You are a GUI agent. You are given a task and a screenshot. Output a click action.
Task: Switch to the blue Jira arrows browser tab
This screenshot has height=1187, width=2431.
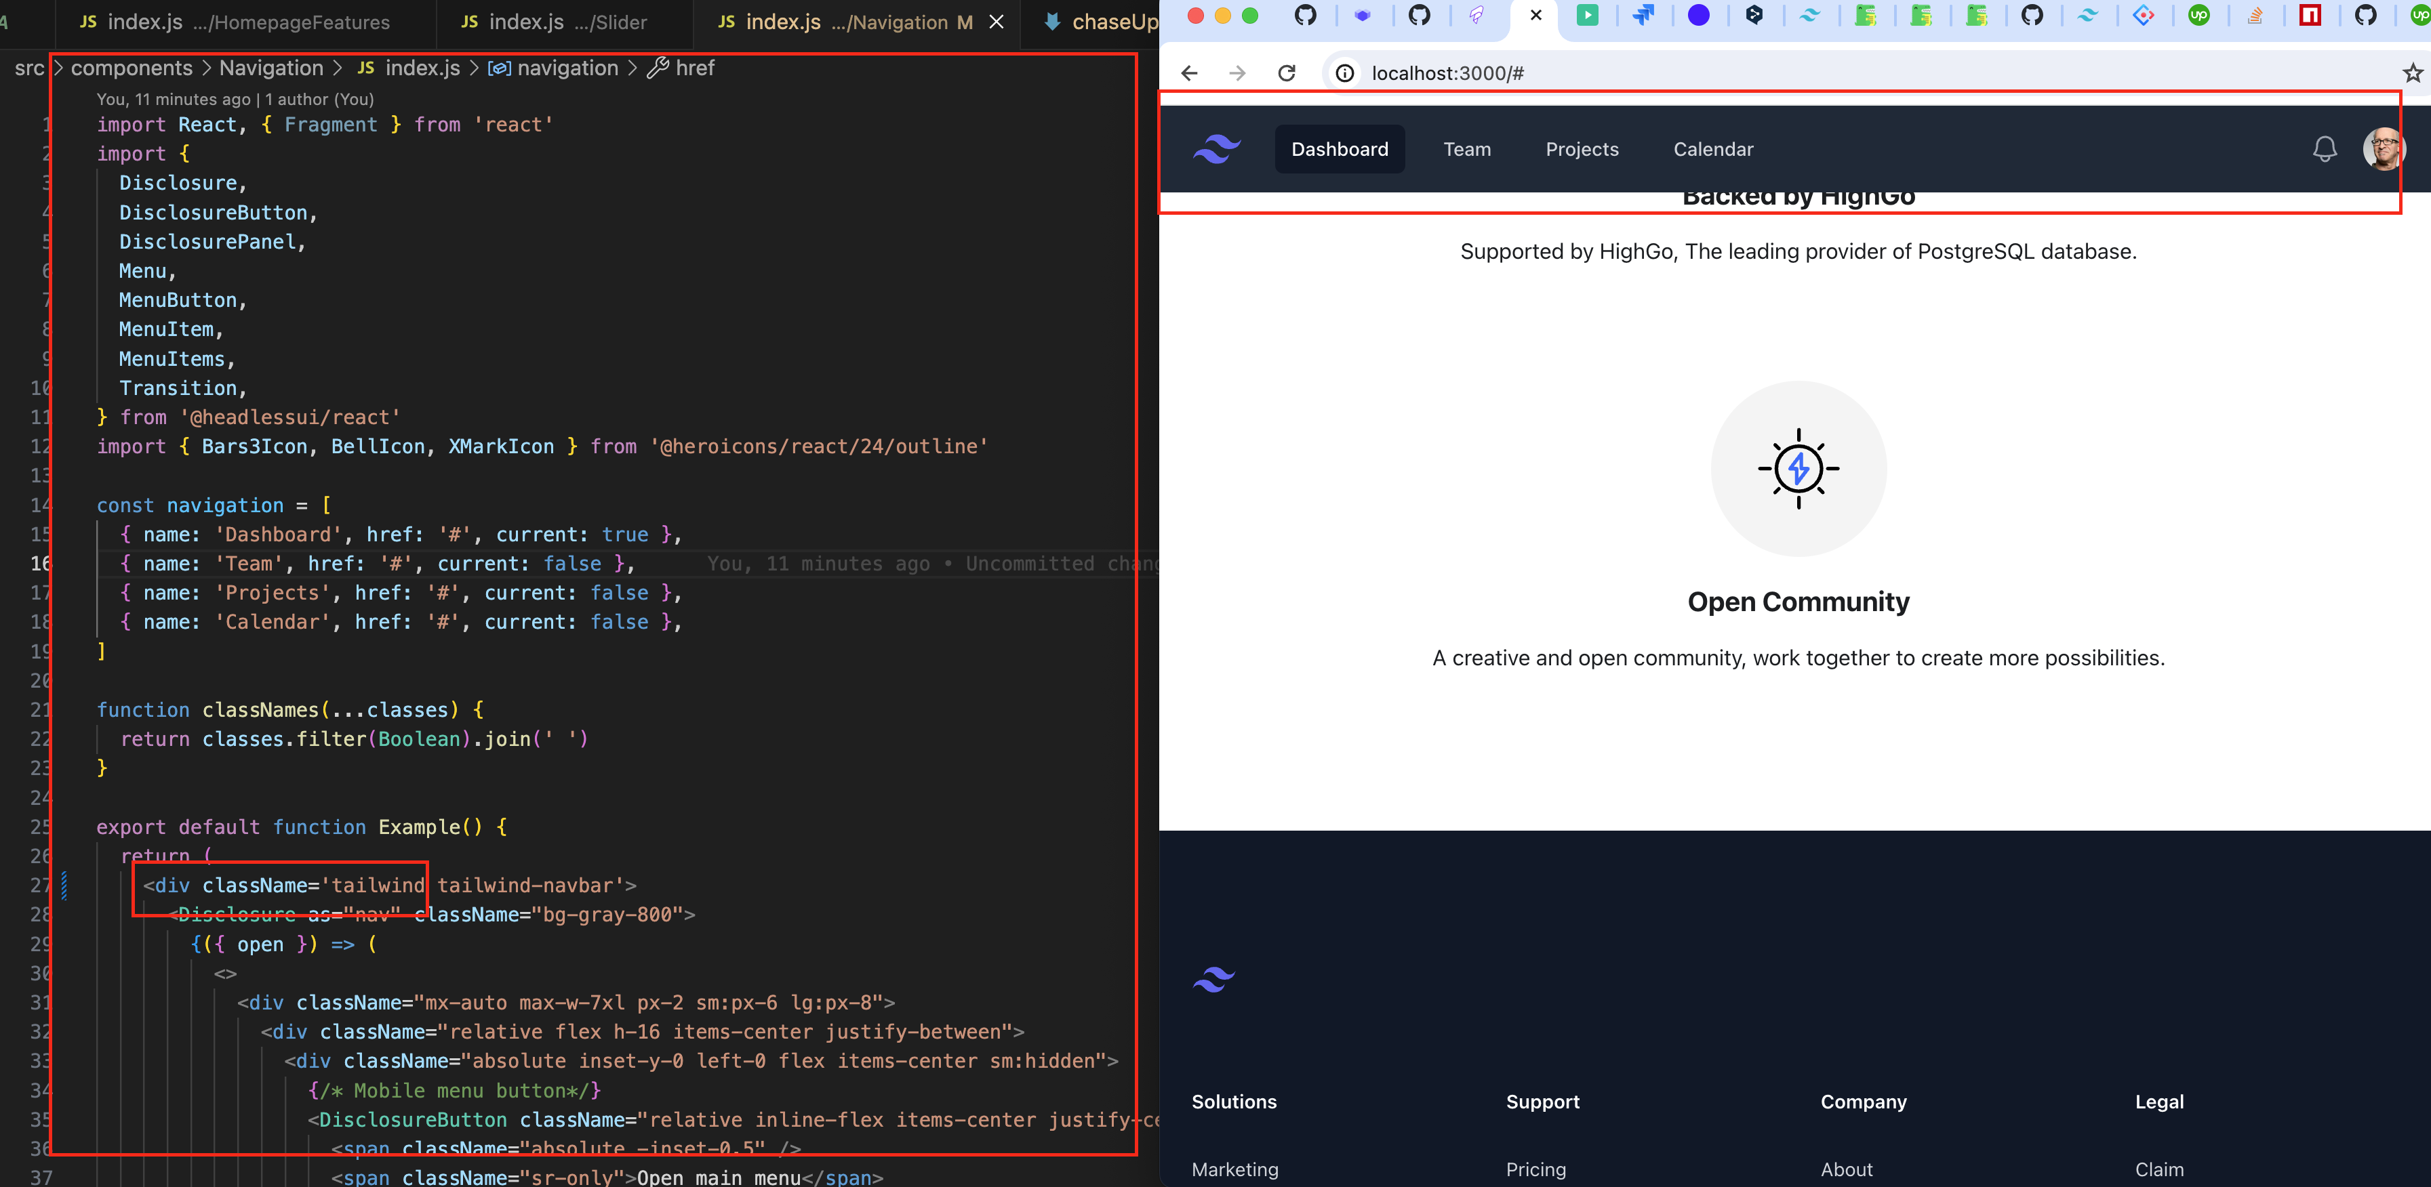click(1643, 15)
